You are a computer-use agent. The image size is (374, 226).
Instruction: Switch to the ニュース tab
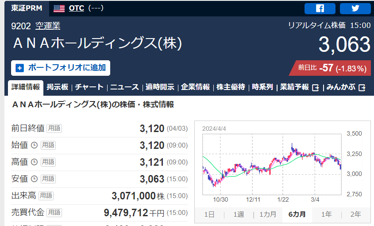(x=124, y=87)
